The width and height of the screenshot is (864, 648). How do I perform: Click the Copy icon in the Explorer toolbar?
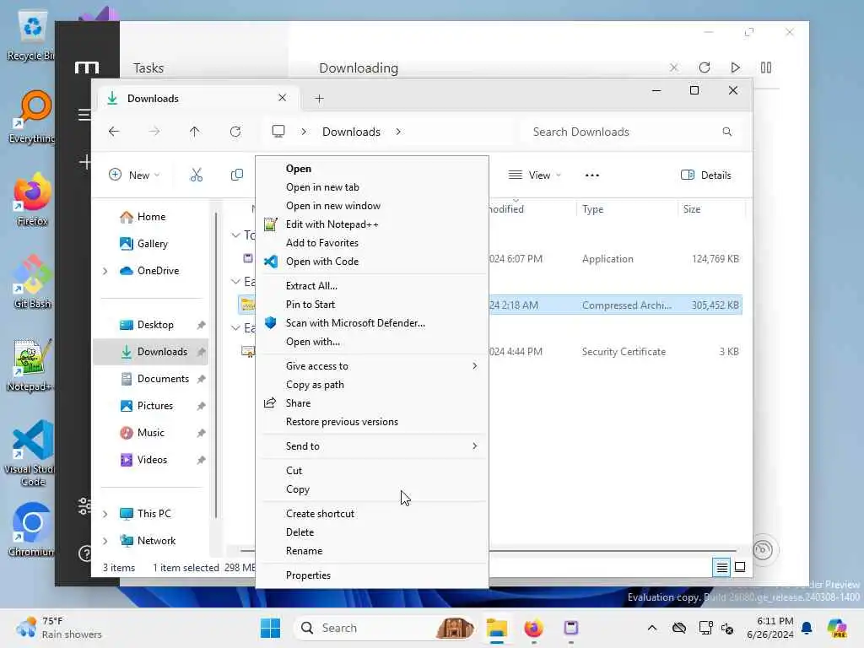[237, 175]
